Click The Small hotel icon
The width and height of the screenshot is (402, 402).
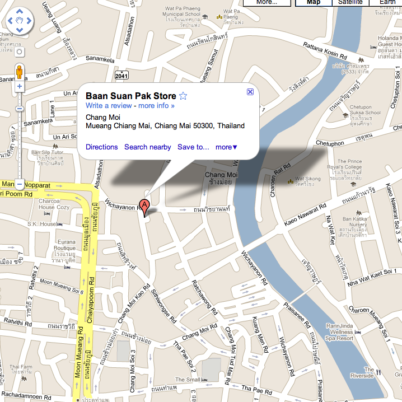coord(204,380)
